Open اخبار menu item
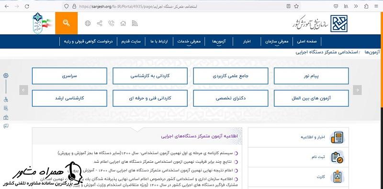The height and width of the screenshot is (189, 383). pyautogui.click(x=247, y=42)
